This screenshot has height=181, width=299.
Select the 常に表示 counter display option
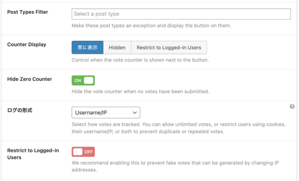pos(87,47)
